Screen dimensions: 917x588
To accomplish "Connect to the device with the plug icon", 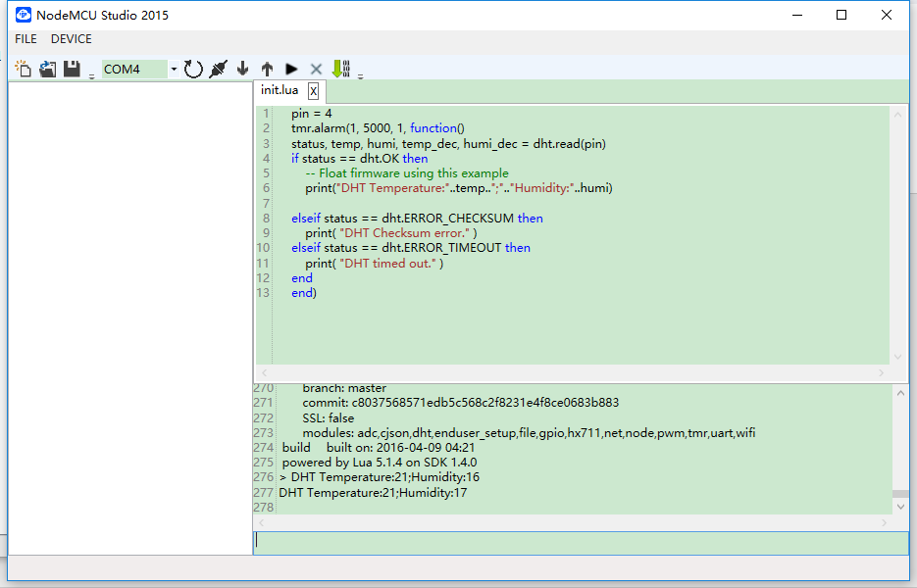I will (218, 69).
